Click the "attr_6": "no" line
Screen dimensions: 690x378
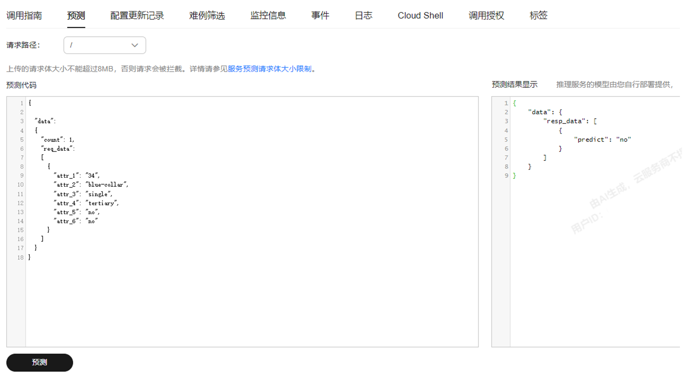(x=75, y=221)
